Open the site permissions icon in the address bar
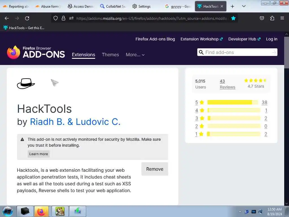Viewport: 289px width, 217px height. point(71,18)
